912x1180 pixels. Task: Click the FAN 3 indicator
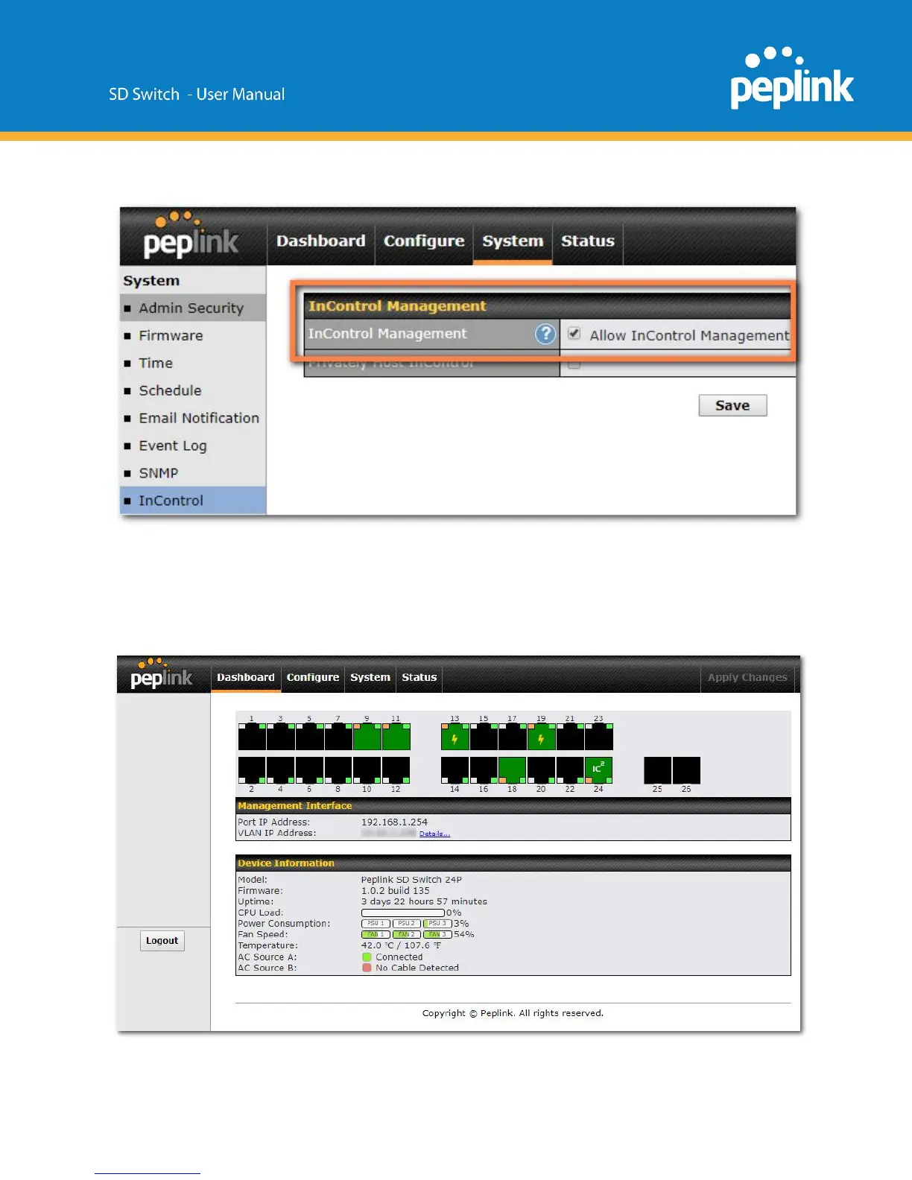pos(437,934)
